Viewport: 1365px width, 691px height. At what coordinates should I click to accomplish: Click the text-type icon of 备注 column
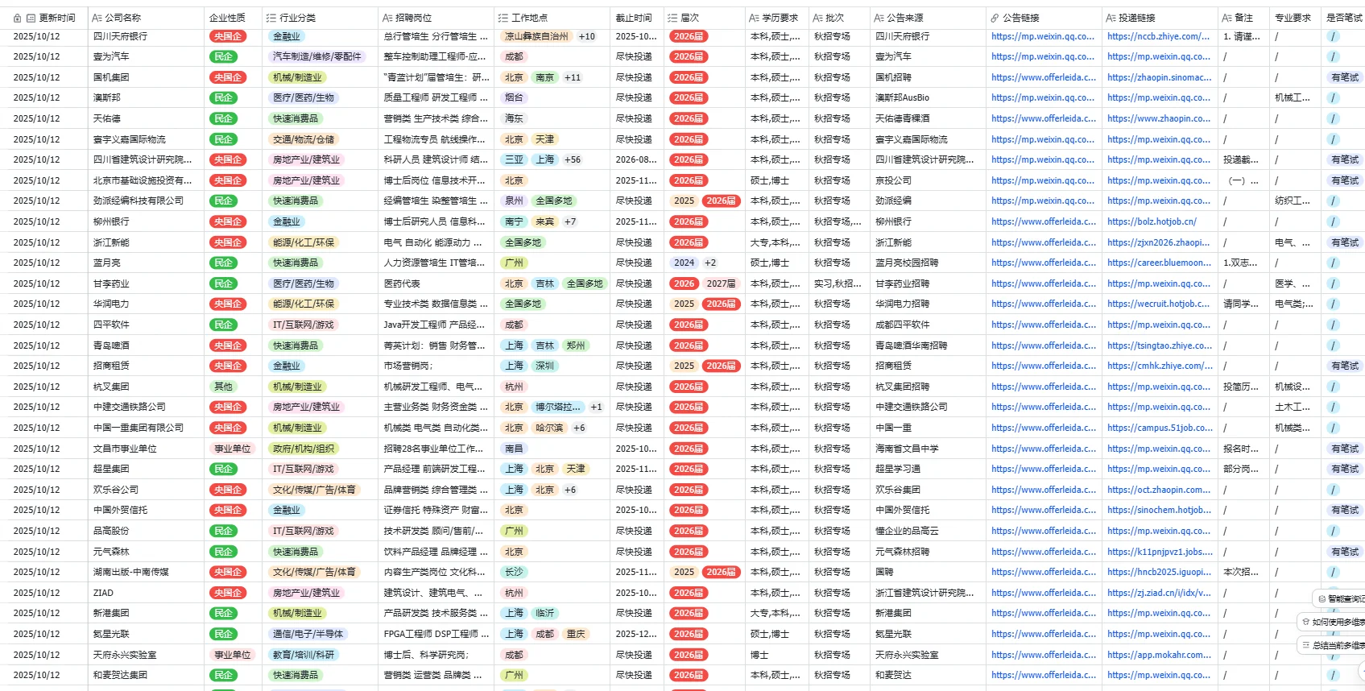[1227, 18]
